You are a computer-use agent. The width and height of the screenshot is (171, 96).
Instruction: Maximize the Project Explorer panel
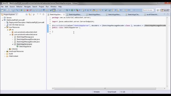click(x=43, y=14)
